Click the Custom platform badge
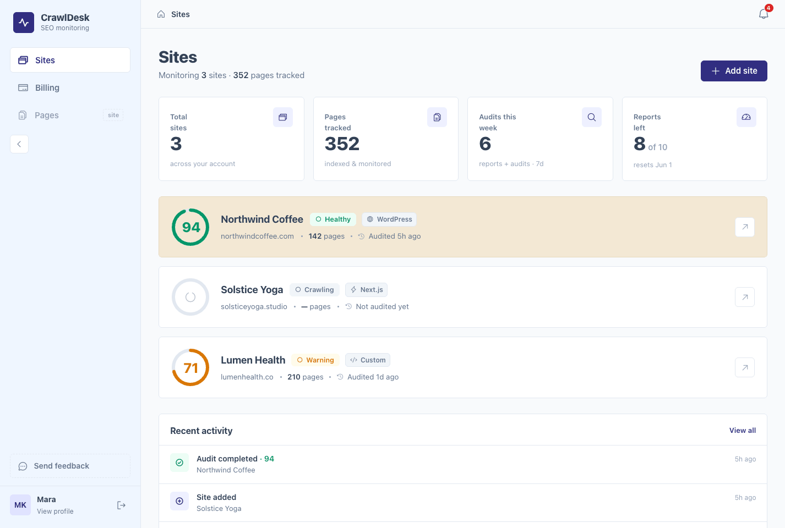The height and width of the screenshot is (528, 785). pyautogui.click(x=368, y=360)
